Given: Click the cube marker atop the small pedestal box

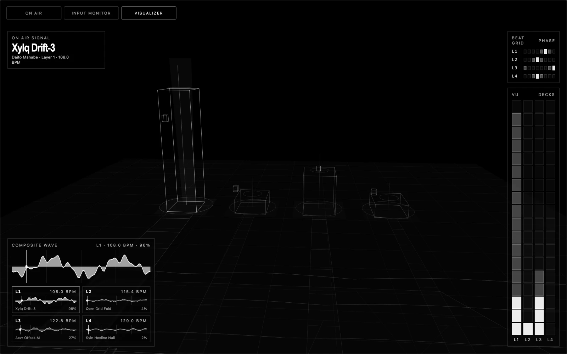Looking at the screenshot, I should (x=236, y=189).
